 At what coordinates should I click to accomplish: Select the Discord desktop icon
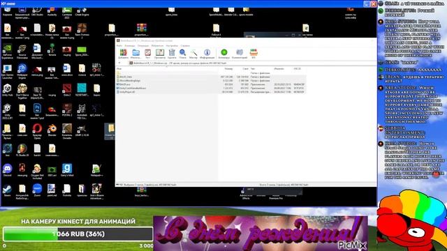[7, 170]
